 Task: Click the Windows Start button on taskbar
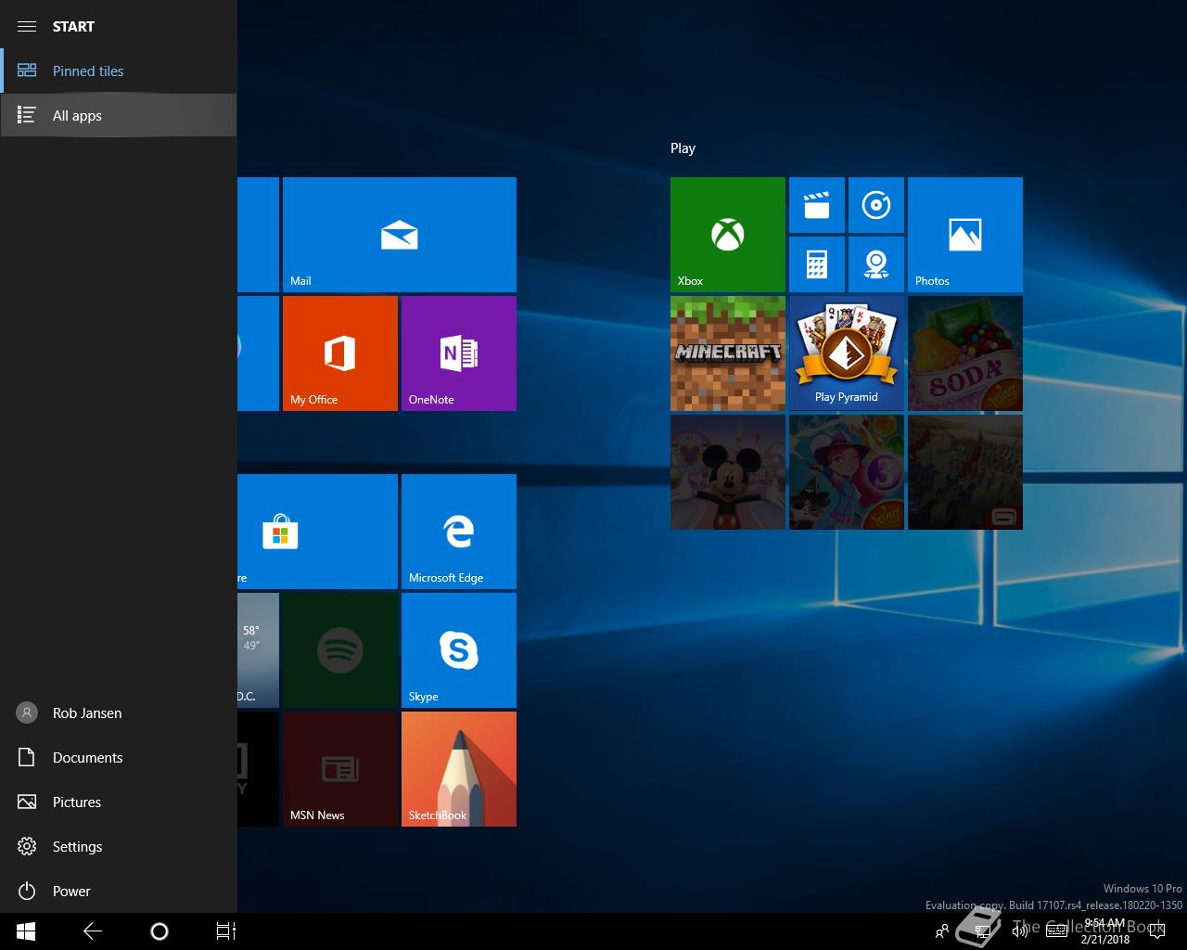pyautogui.click(x=26, y=931)
